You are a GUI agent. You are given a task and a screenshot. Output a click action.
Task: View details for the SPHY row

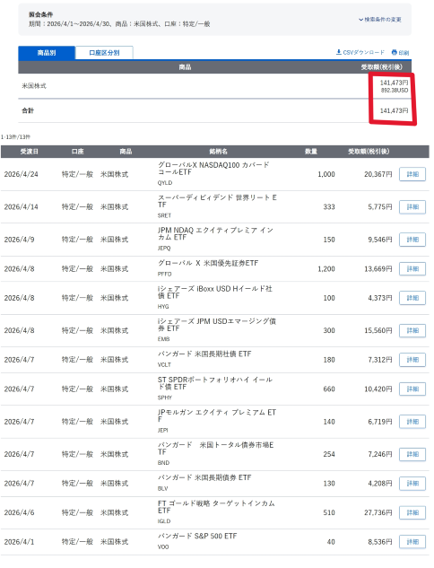tap(412, 389)
